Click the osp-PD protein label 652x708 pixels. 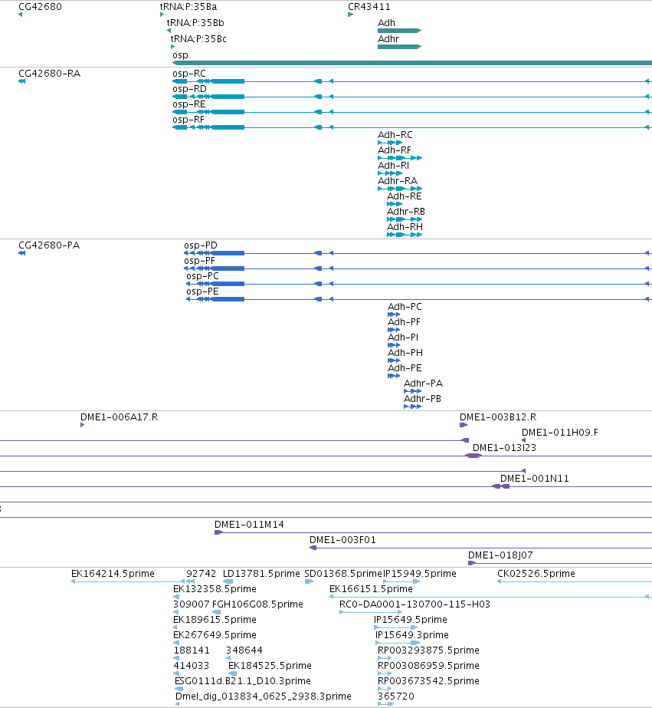pos(201,245)
